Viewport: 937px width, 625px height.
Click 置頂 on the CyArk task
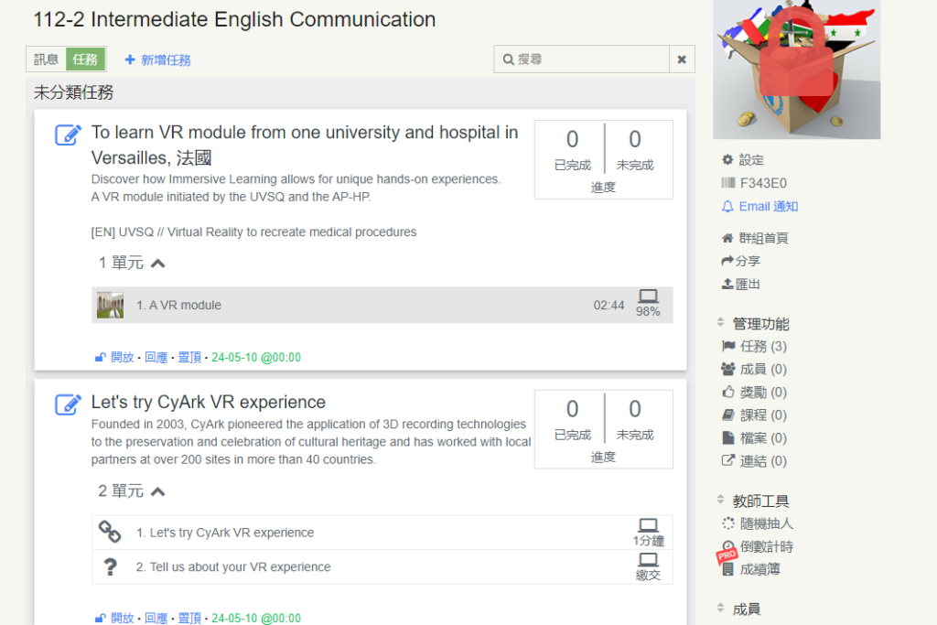pos(189,618)
